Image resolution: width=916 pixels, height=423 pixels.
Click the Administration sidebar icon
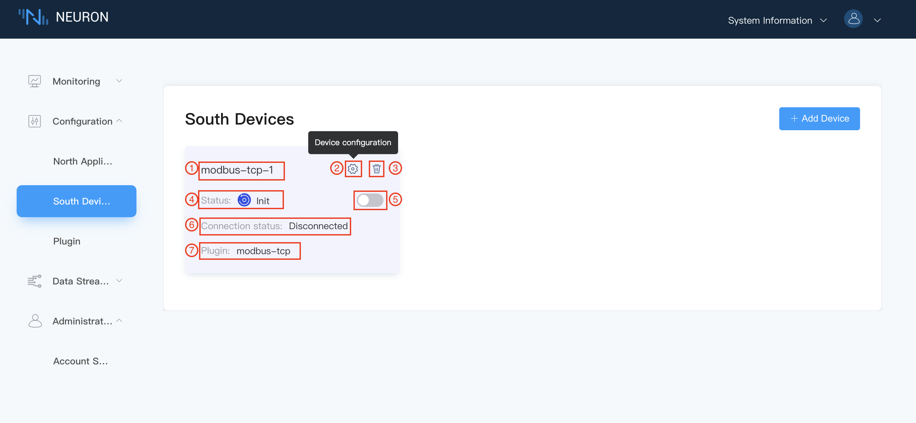(x=34, y=321)
